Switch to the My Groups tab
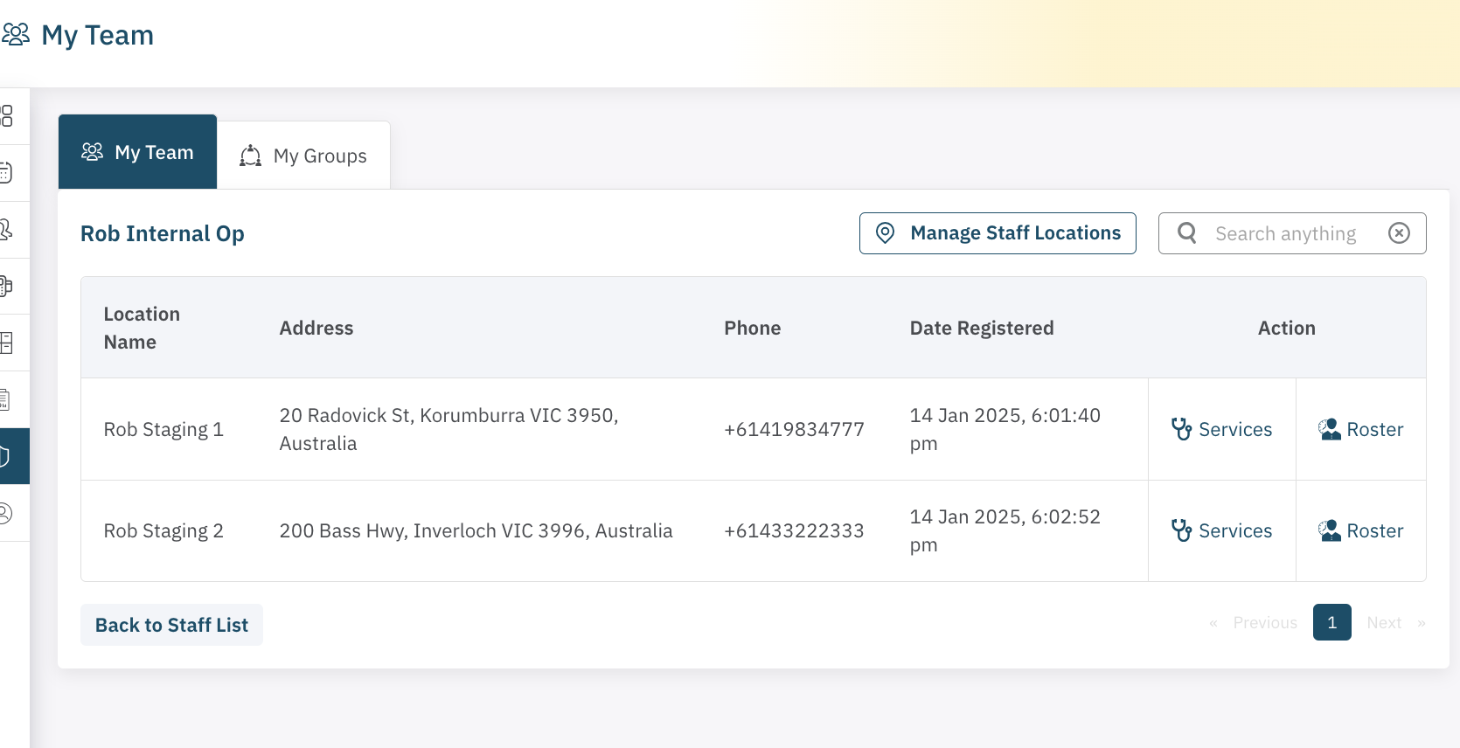The height and width of the screenshot is (748, 1460). pyautogui.click(x=303, y=156)
